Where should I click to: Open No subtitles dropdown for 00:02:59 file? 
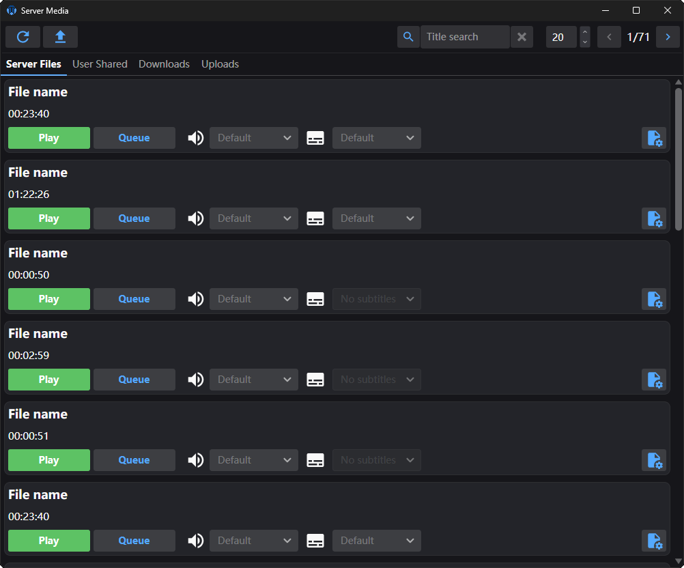(x=376, y=380)
